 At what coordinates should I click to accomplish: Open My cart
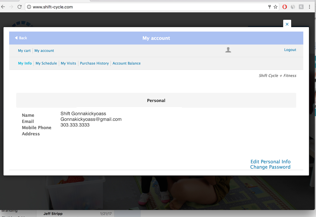click(x=24, y=51)
